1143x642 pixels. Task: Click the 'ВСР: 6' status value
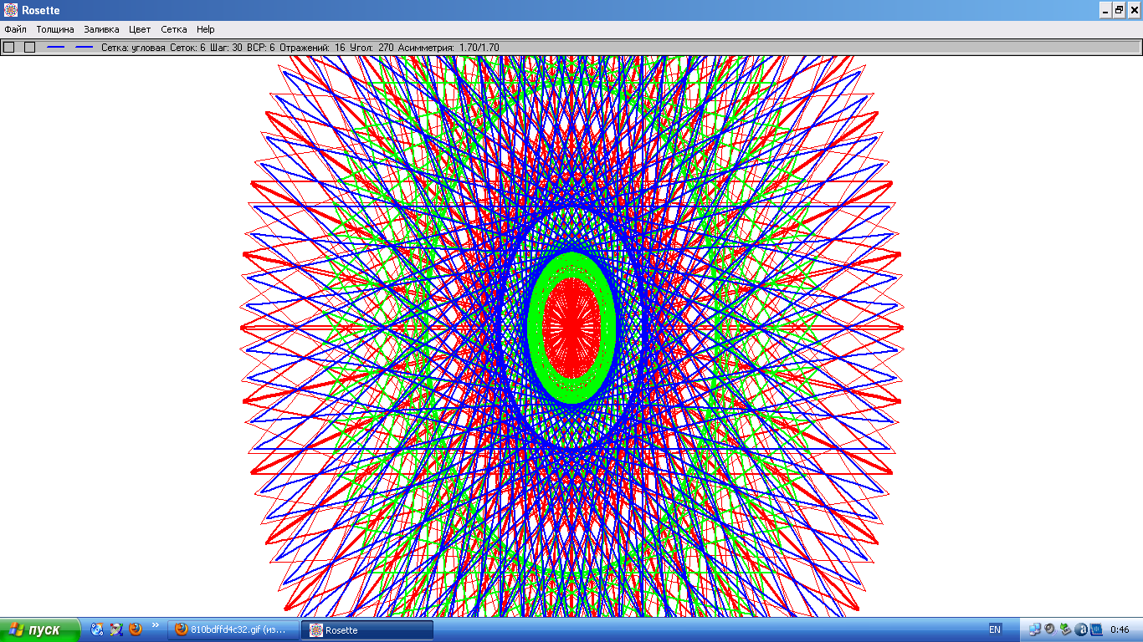[261, 48]
